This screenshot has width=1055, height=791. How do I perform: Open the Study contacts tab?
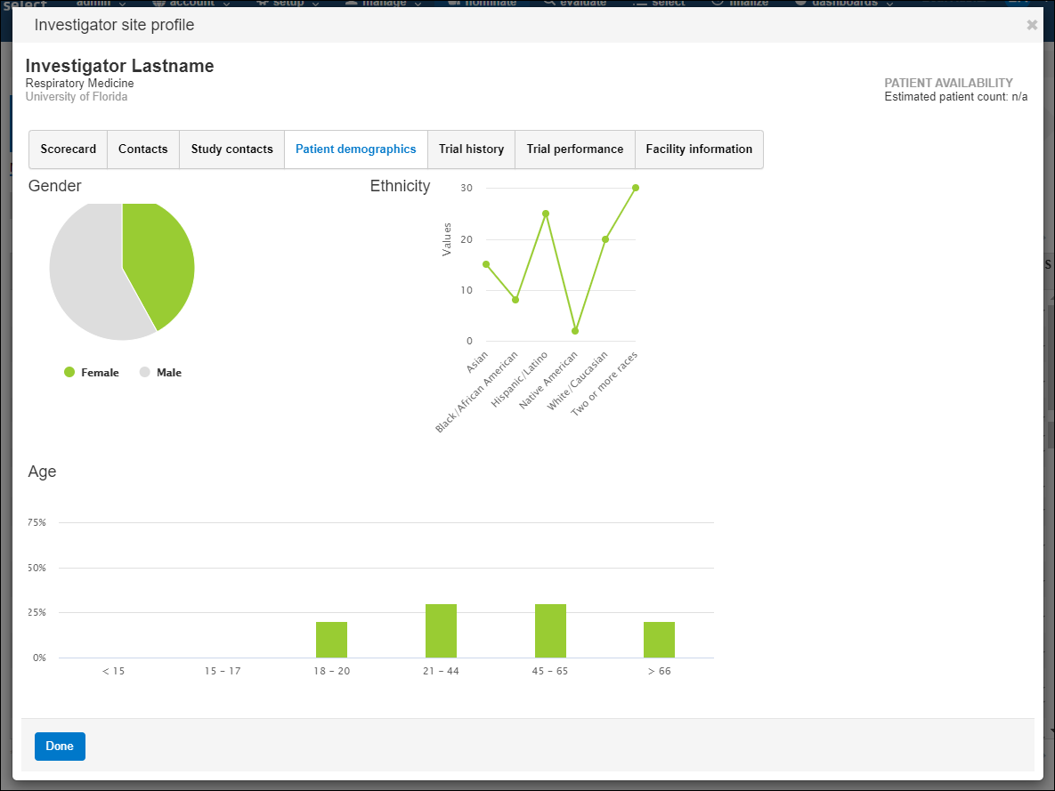[x=232, y=149]
